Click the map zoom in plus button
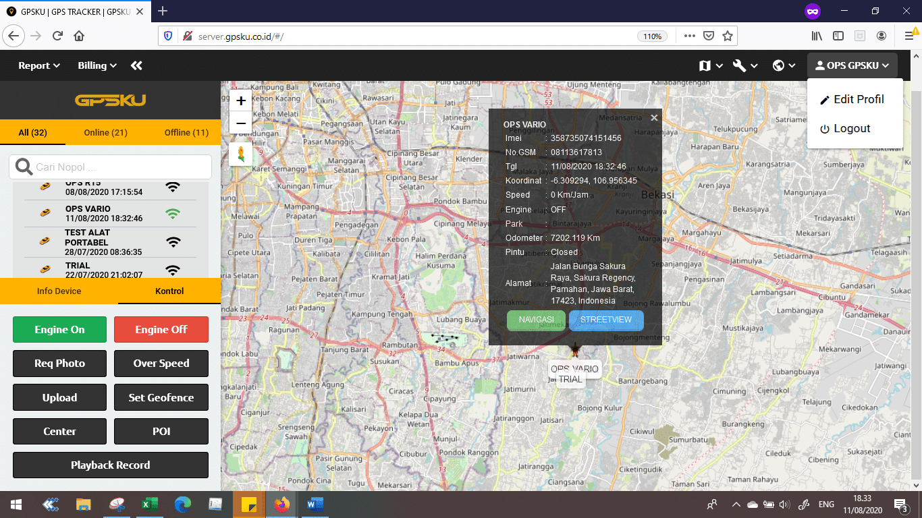Viewport: 922px width, 518px height. (241, 101)
